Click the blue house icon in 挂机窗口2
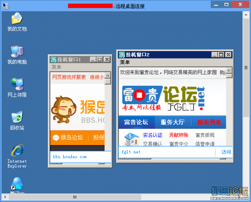251x202 pixels. (x=132, y=139)
